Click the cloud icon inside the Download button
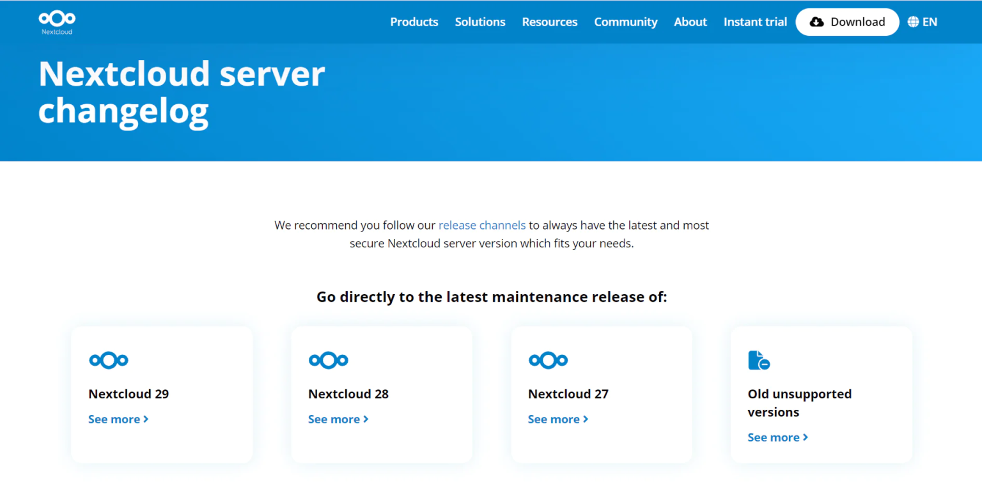 click(817, 21)
